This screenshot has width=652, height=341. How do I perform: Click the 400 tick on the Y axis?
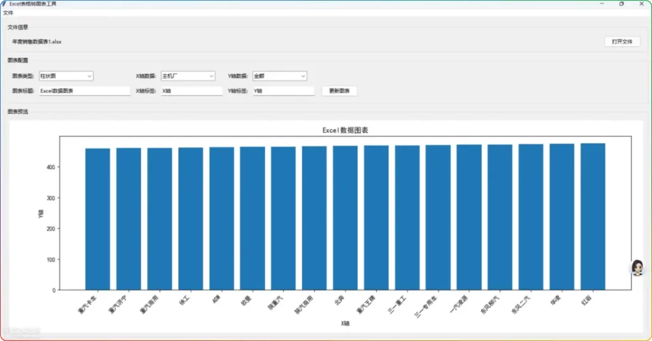pos(51,167)
